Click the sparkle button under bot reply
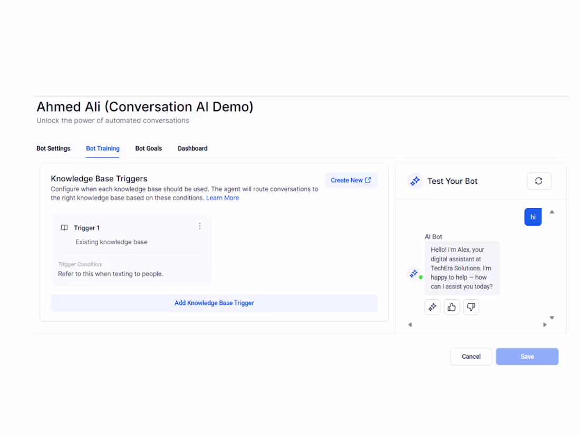The width and height of the screenshot is (580, 435). [x=432, y=307]
